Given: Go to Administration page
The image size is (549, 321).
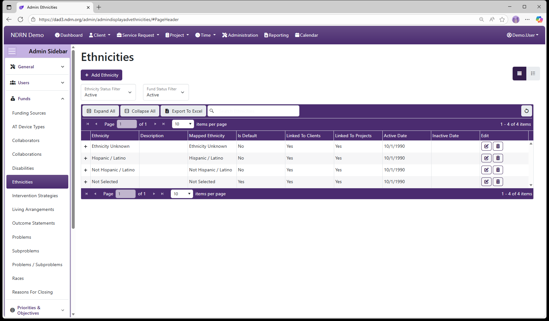Looking at the screenshot, I should 240,35.
